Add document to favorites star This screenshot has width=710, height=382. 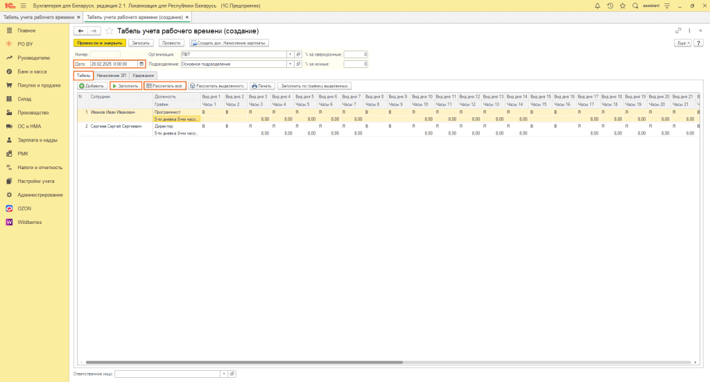pyautogui.click(x=109, y=31)
